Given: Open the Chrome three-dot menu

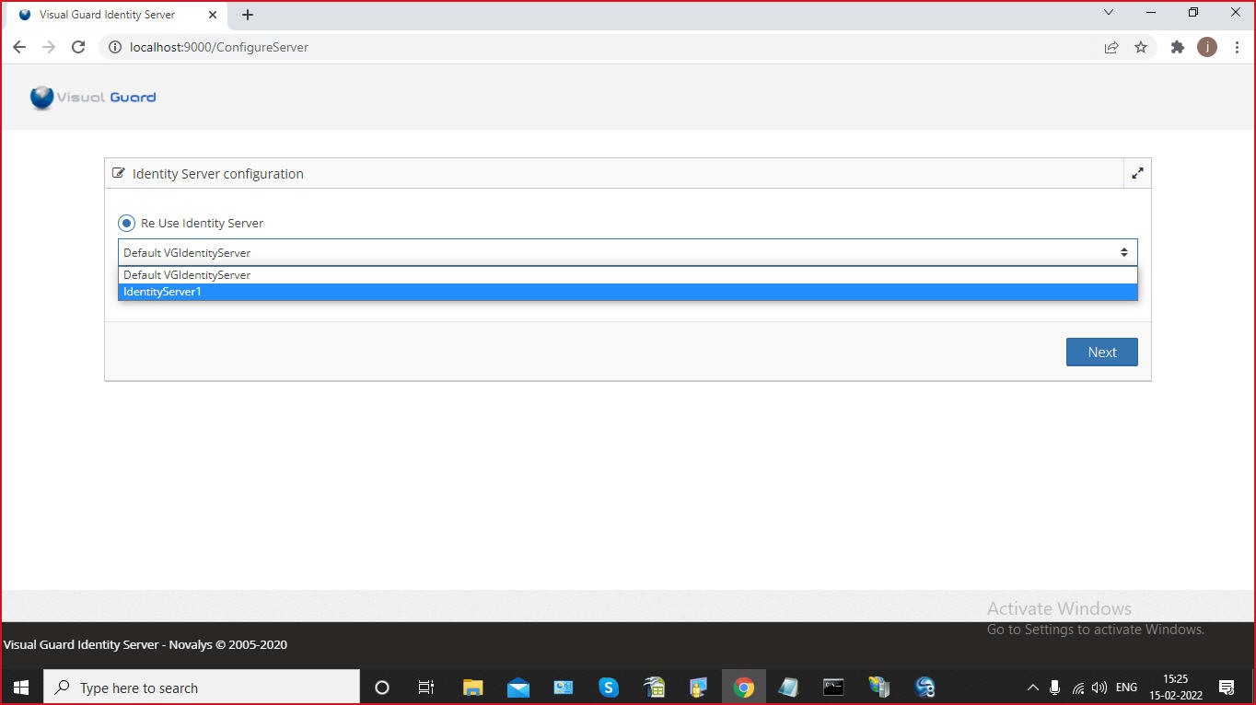Looking at the screenshot, I should pyautogui.click(x=1236, y=47).
